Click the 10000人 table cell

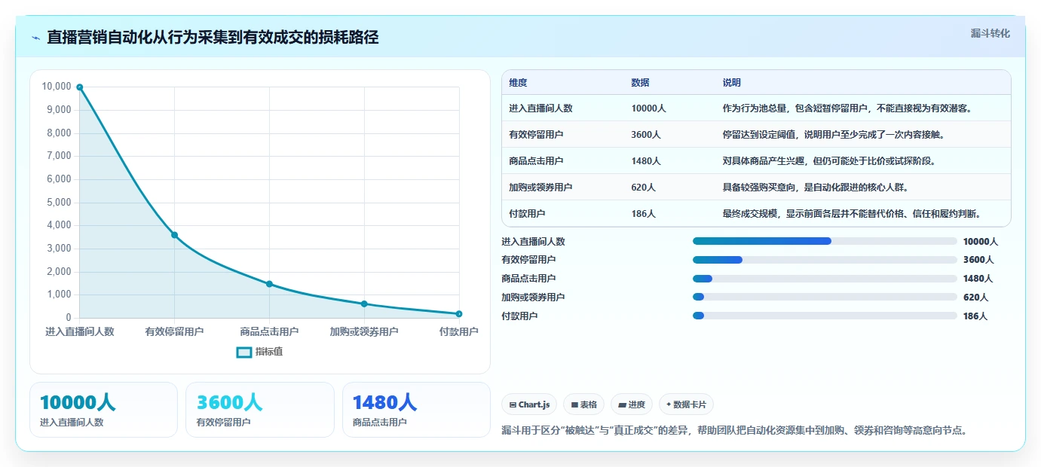[648, 108]
